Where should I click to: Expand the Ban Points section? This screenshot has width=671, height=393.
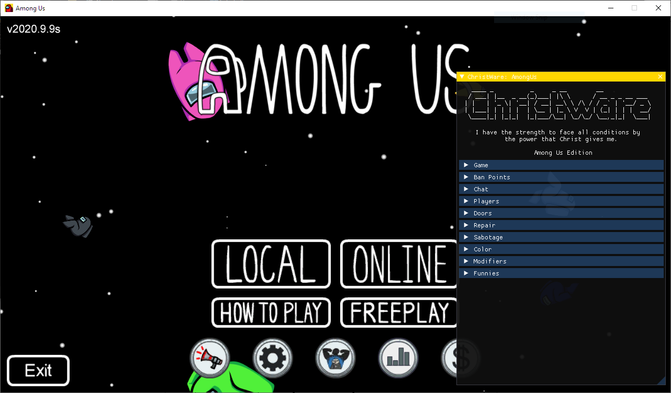point(561,177)
